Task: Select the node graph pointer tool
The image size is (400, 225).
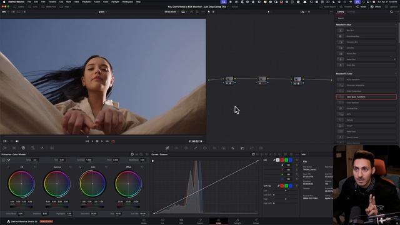Action: (209, 12)
